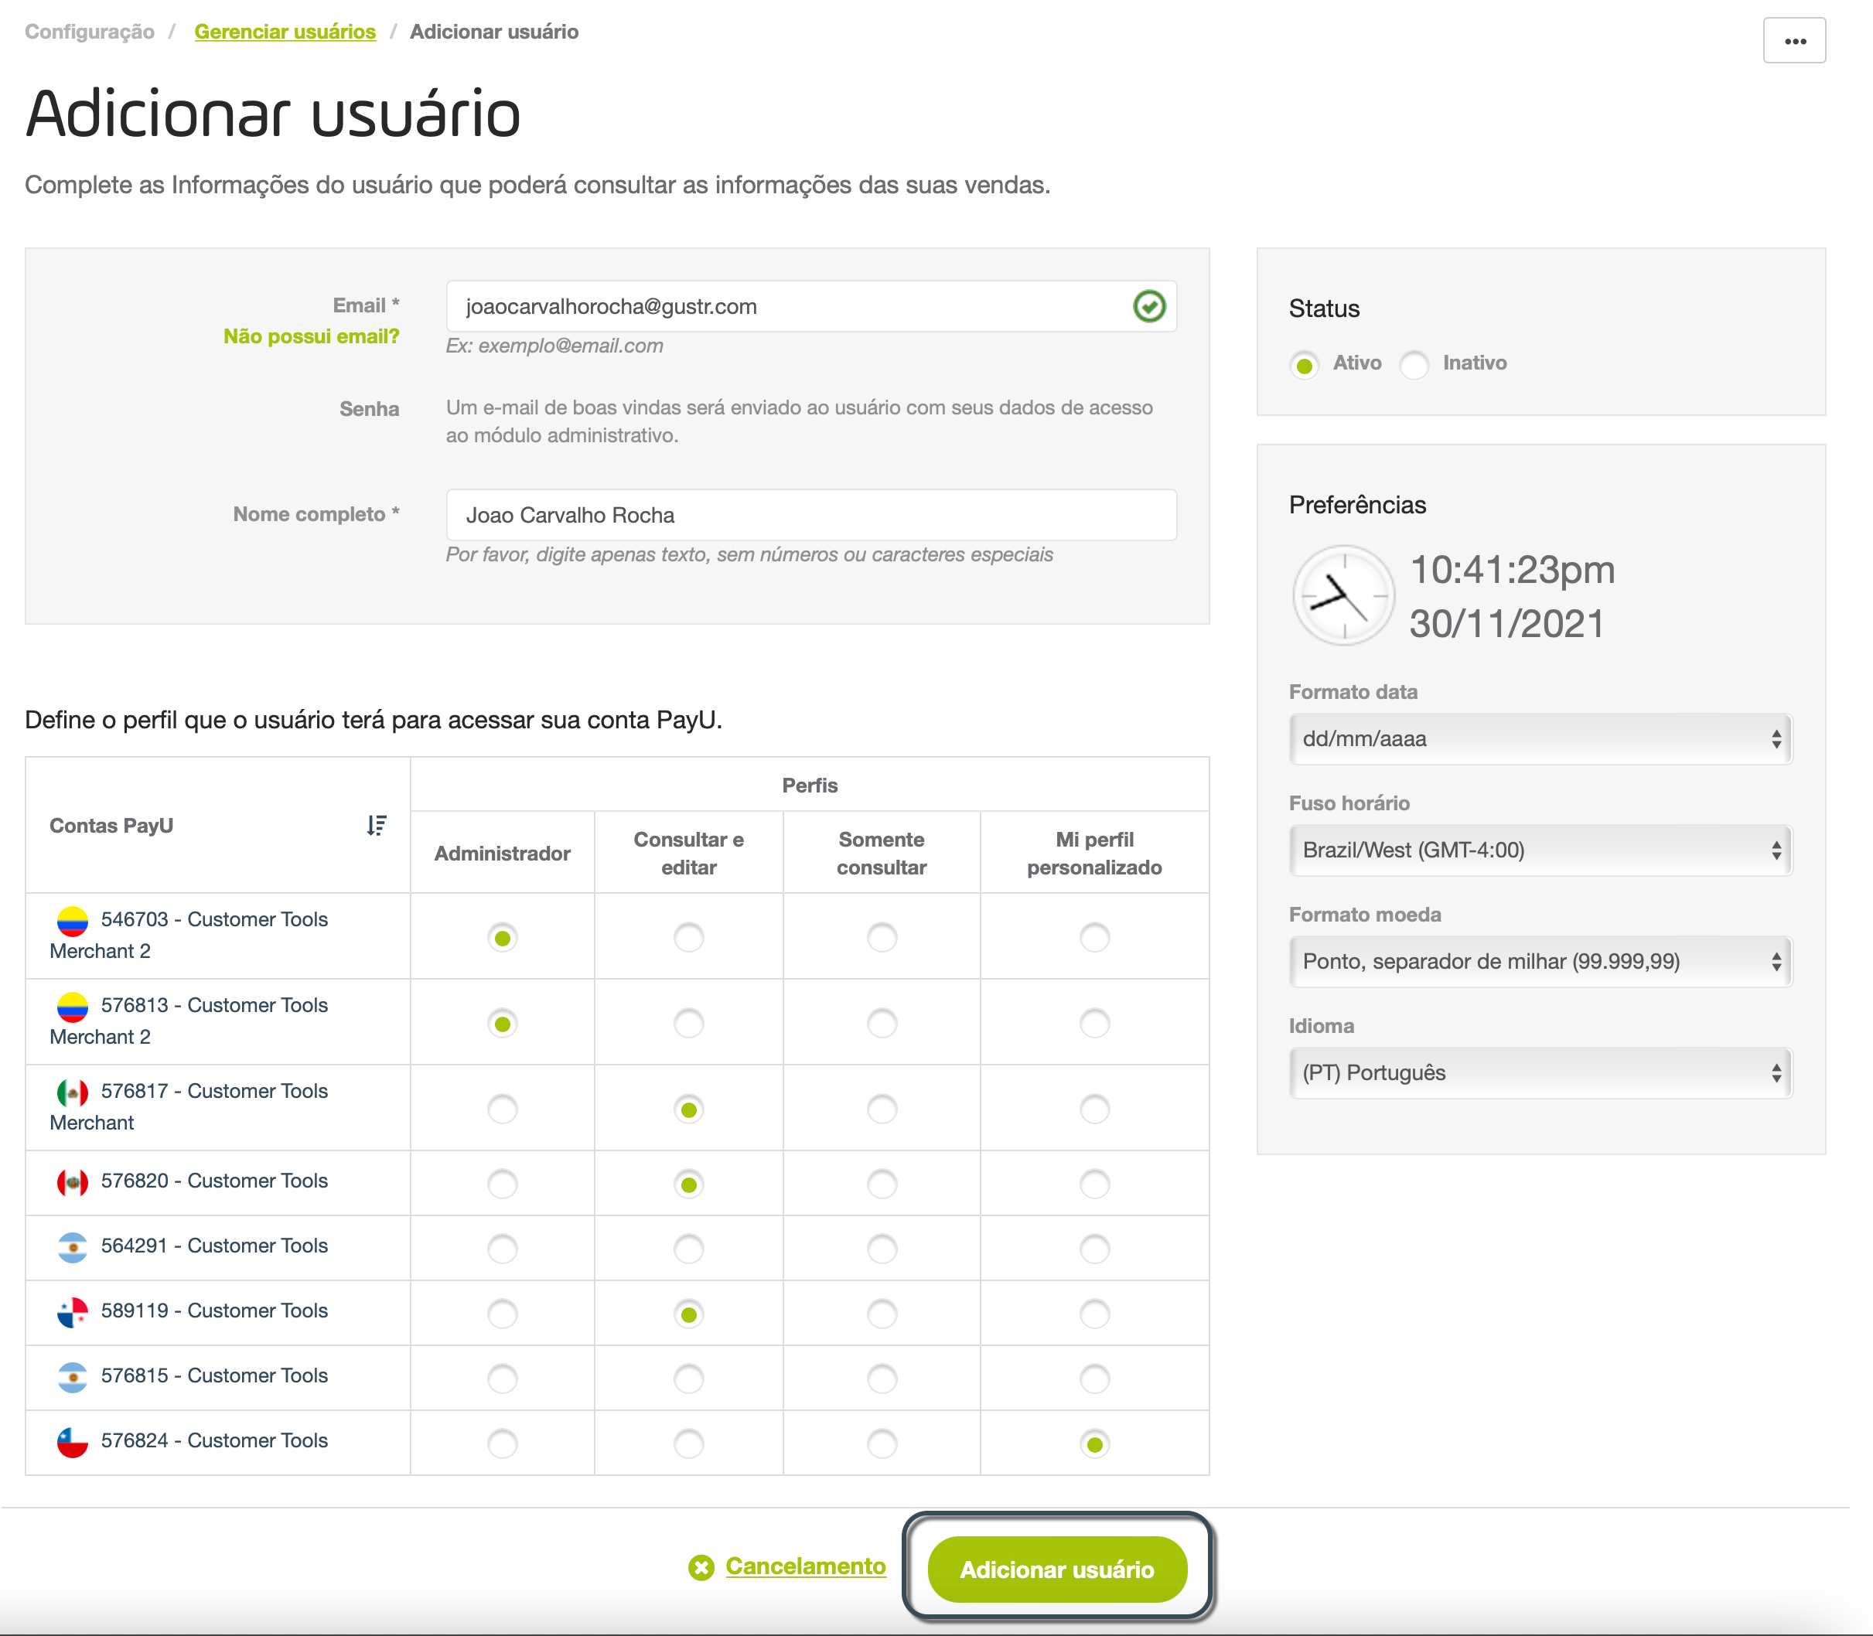Open the Idioma dropdown
Image resolution: width=1873 pixels, height=1636 pixels.
[x=1540, y=1072]
